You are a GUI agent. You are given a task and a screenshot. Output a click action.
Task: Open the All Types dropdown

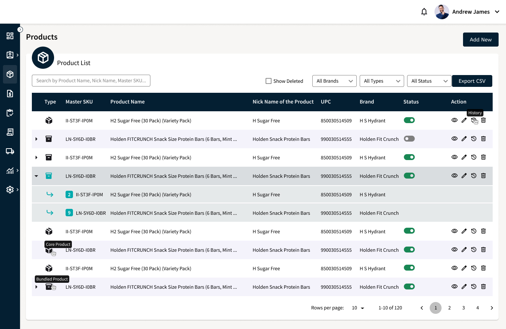click(x=382, y=81)
